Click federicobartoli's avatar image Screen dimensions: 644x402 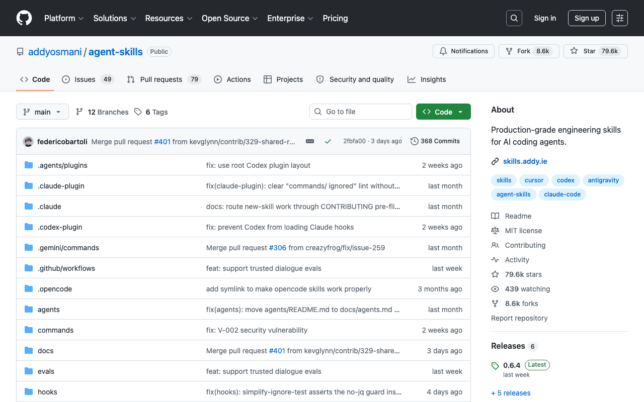[x=28, y=141]
